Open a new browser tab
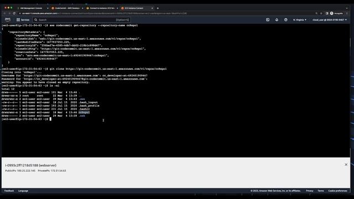Viewport: 354px width, 199px height. 158,8
